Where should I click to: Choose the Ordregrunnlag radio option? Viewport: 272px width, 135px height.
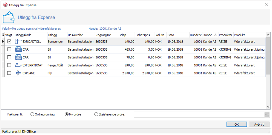coord(32,114)
